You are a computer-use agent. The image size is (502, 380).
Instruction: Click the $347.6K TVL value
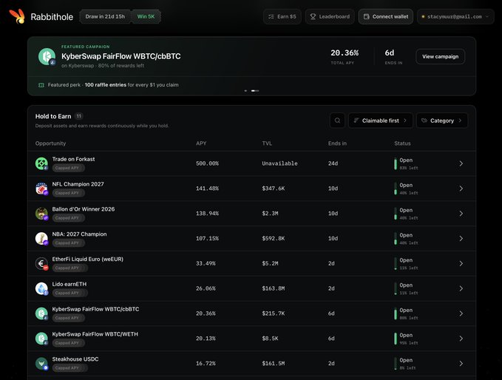click(x=273, y=189)
